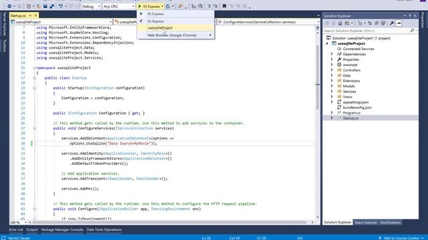Toggle the Solution Explorer auto-hide pin
The height and width of the screenshot is (240, 428).
tap(410, 16)
